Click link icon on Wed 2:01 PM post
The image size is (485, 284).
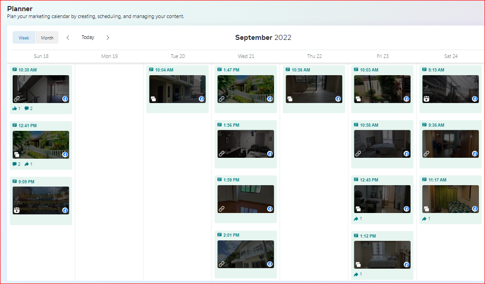point(222,264)
